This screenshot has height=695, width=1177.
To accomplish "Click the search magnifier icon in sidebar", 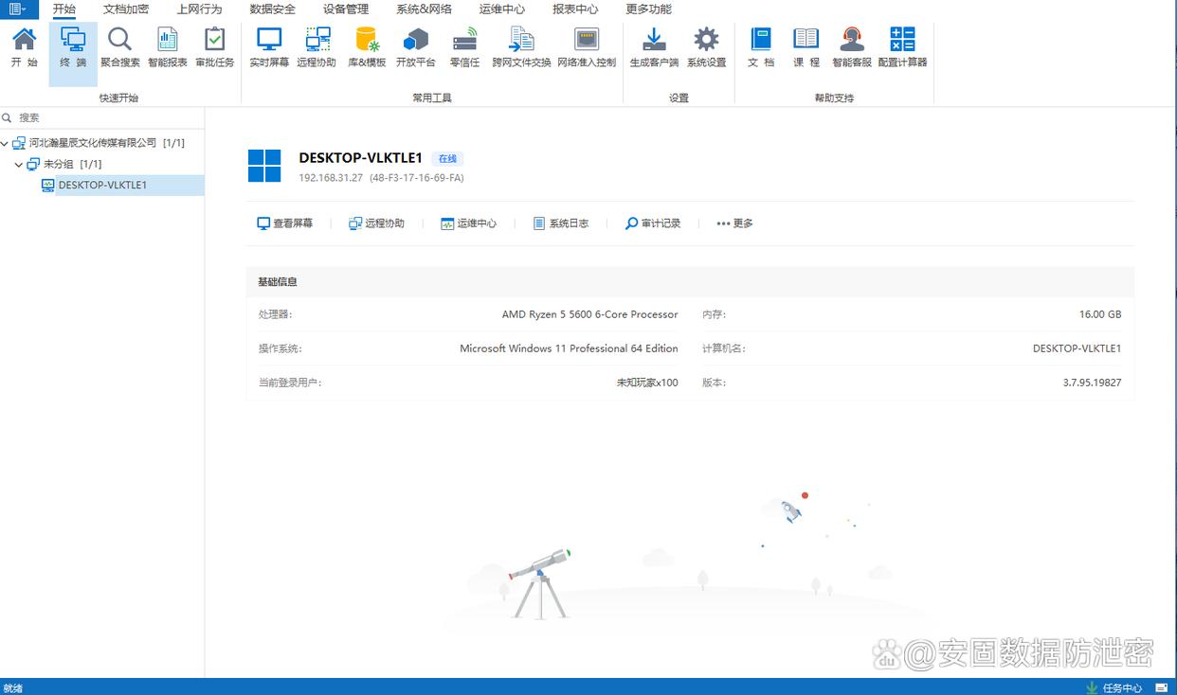I will [8, 118].
